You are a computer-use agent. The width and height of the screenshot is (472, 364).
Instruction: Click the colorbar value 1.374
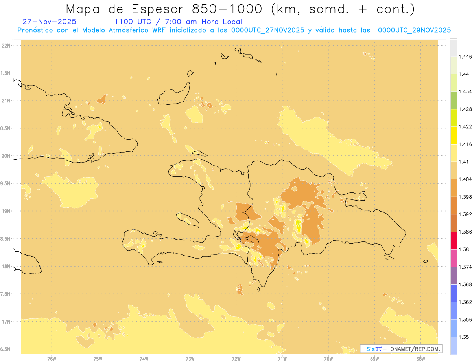466,267
